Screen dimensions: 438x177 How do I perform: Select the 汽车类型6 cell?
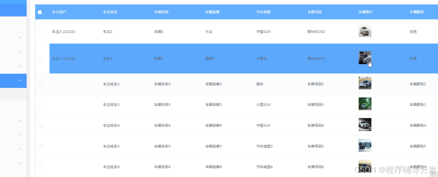tap(265, 167)
